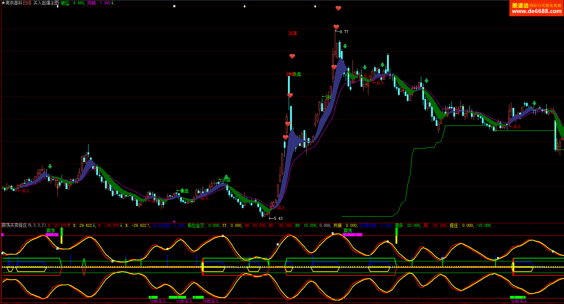The width and height of the screenshot is (564, 304).
Task: Click the 8.77 high price label
Action: pyautogui.click(x=344, y=32)
